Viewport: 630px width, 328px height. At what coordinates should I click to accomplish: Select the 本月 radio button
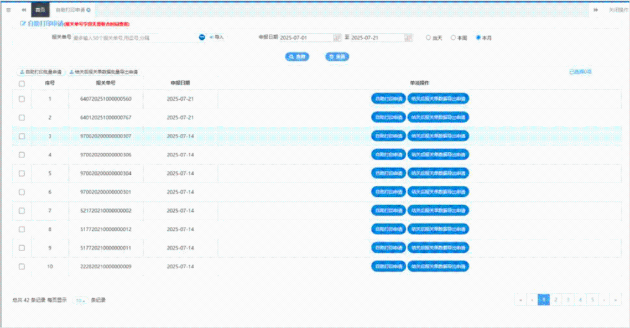(478, 38)
